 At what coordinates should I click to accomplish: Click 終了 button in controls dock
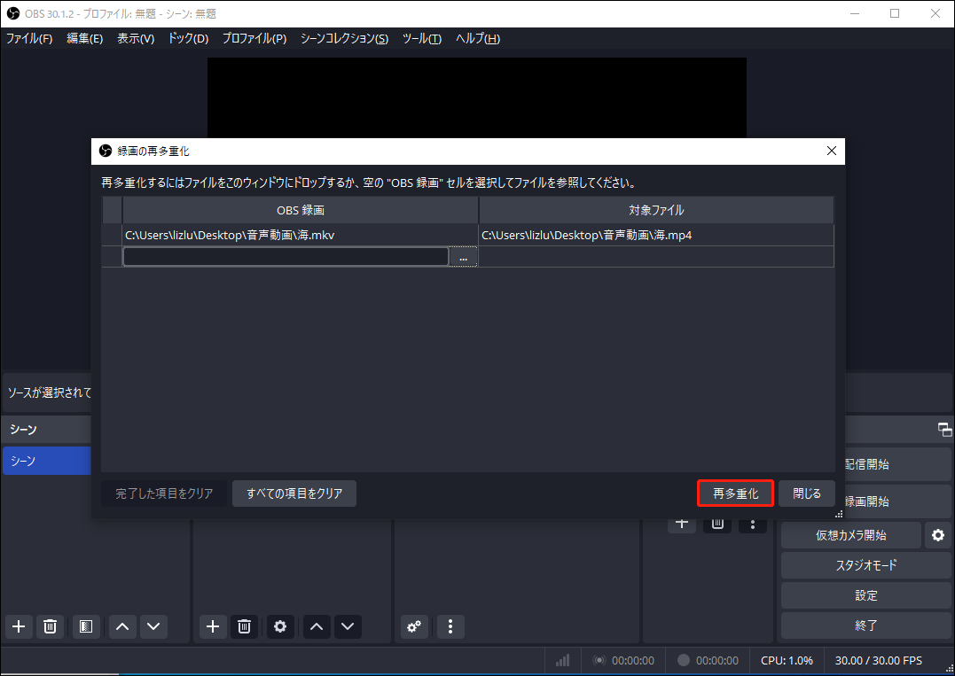[866, 625]
